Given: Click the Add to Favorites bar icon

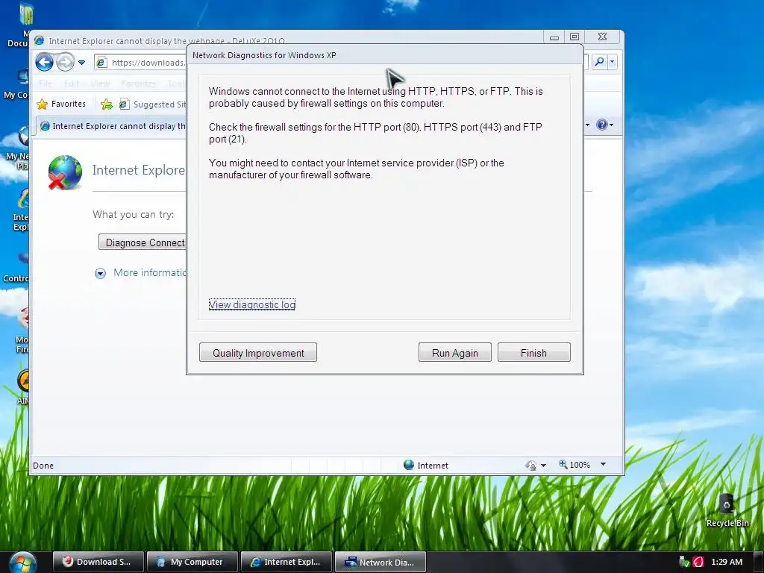Looking at the screenshot, I should (106, 104).
